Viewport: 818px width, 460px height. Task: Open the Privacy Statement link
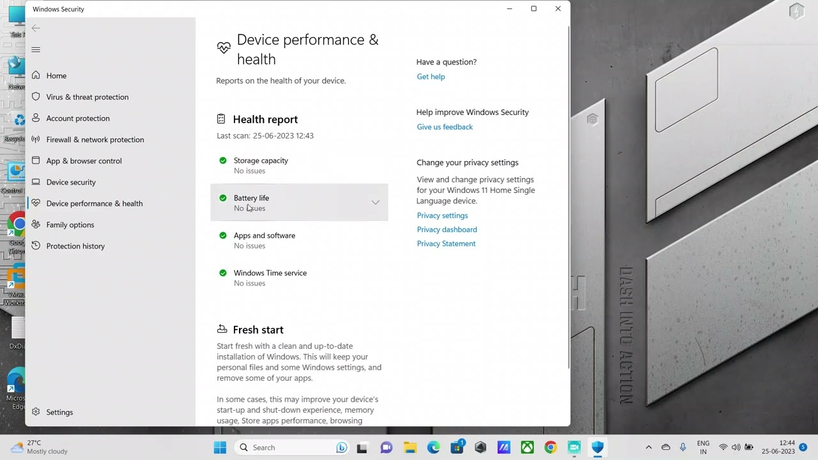(x=446, y=243)
